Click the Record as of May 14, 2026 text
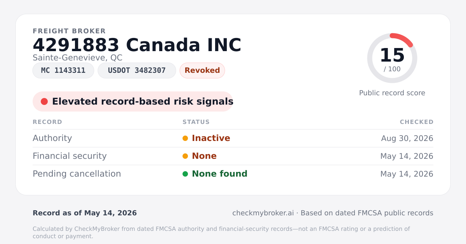This screenshot has height=244, width=466. [x=85, y=213]
